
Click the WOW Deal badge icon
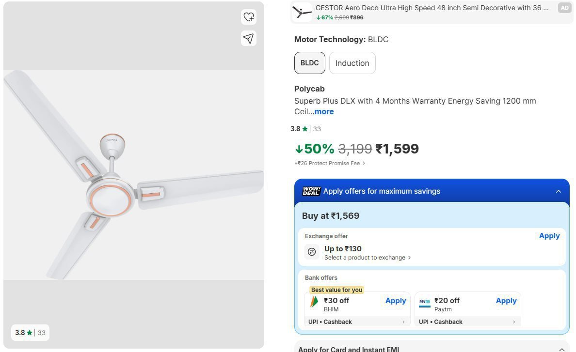pyautogui.click(x=311, y=191)
